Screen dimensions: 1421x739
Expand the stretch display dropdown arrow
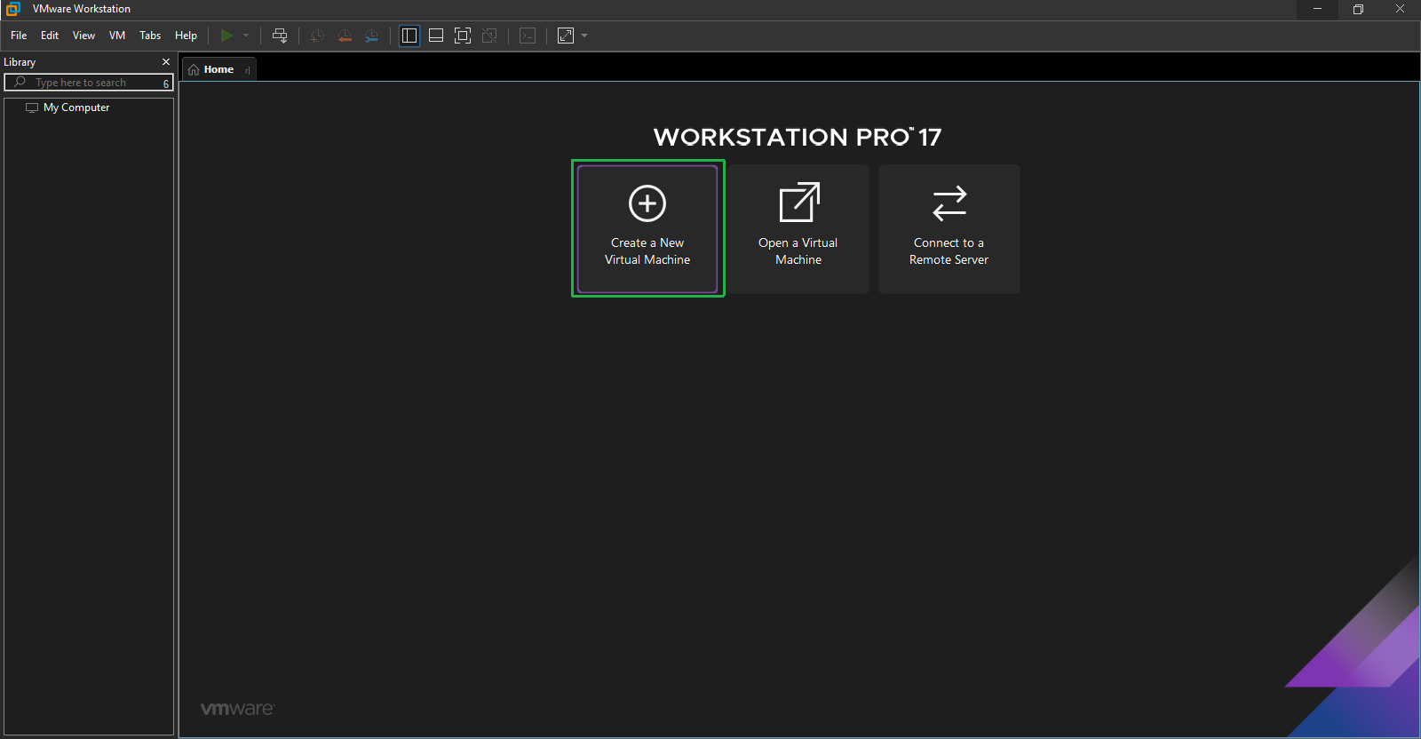click(x=584, y=36)
